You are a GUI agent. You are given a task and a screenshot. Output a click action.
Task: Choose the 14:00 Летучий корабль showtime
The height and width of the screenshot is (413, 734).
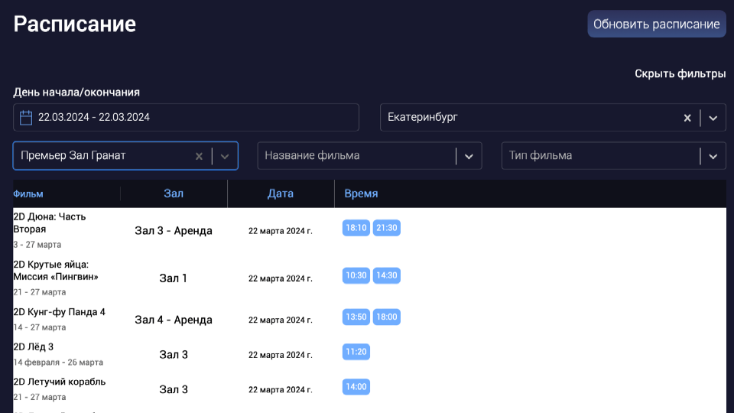pos(356,387)
